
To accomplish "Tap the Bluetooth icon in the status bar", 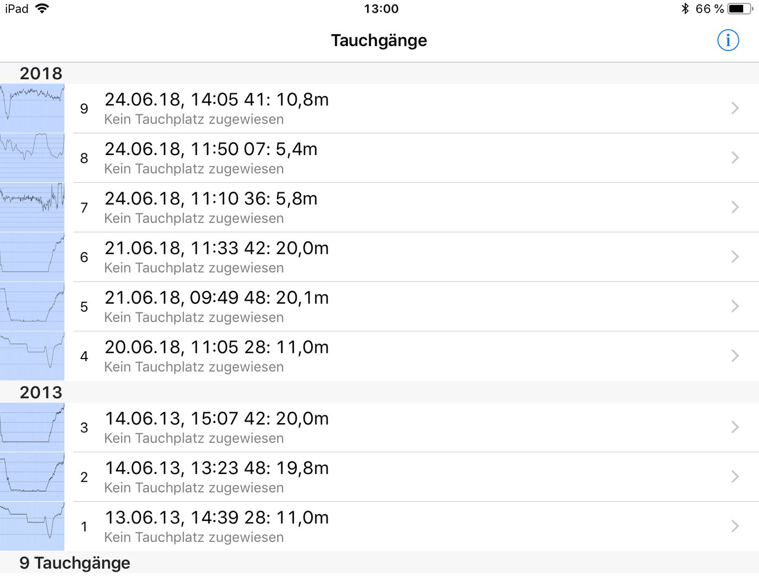I will (x=685, y=9).
